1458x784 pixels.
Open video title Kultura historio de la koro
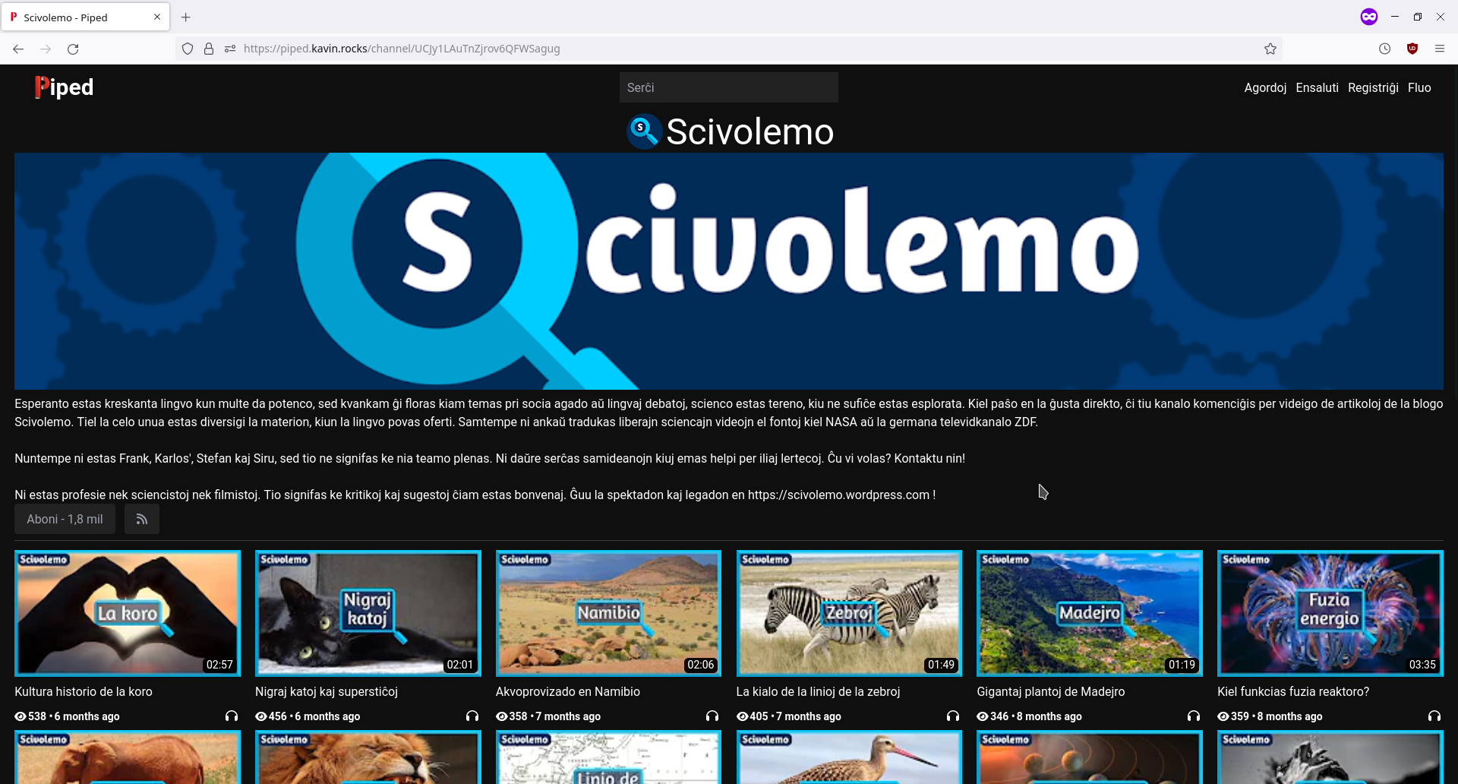84,692
